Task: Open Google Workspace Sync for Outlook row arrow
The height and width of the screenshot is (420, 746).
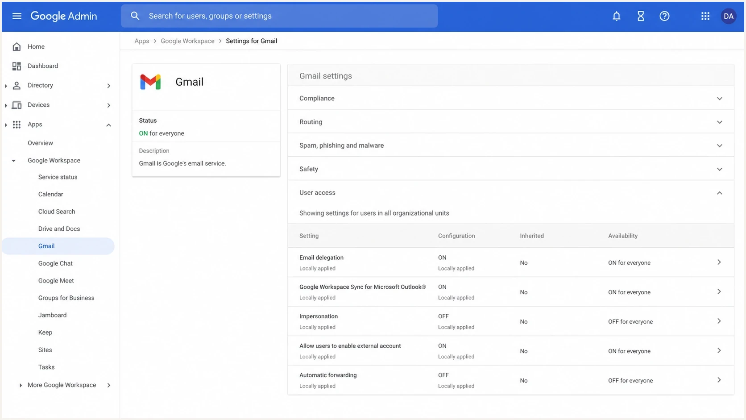Action: point(719,291)
